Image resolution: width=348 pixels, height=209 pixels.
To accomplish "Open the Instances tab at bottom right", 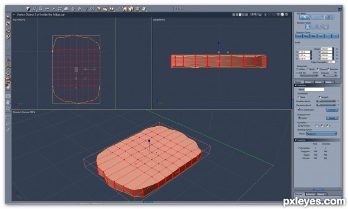I will tap(310, 194).
